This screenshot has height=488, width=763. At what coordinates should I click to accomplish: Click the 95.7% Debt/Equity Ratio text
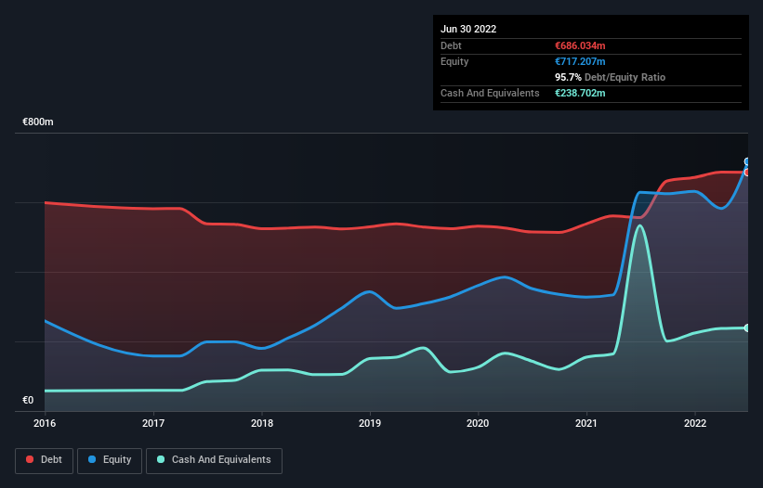[x=611, y=77]
